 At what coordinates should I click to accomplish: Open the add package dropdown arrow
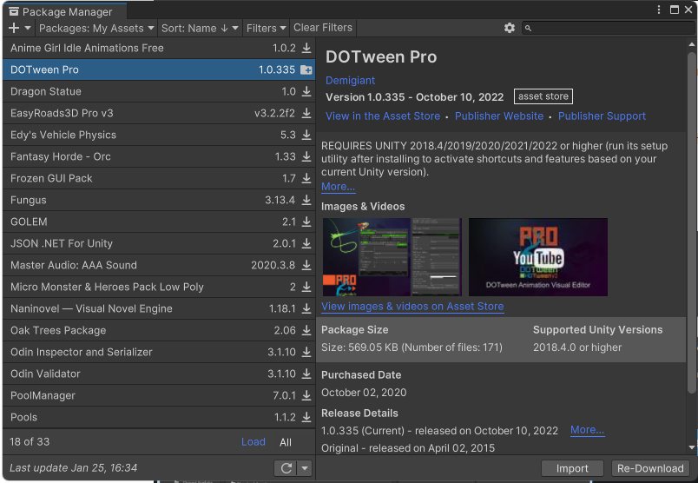(28, 28)
